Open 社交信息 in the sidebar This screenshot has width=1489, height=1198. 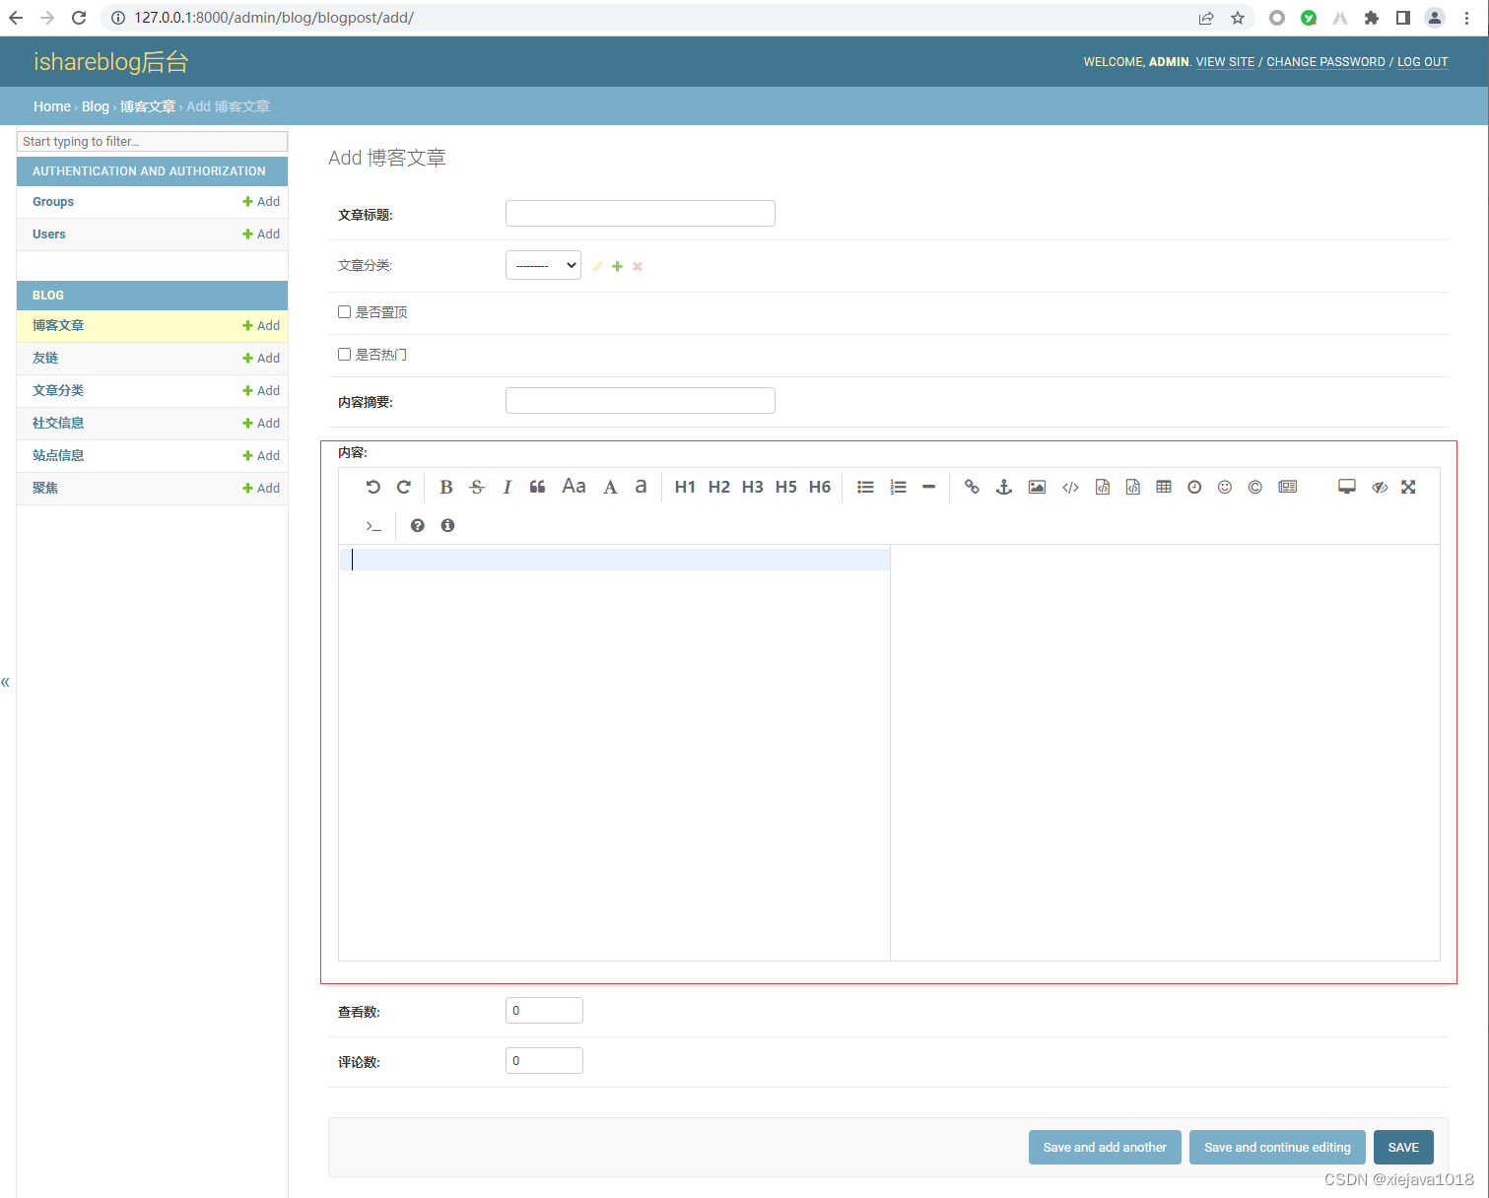point(58,423)
